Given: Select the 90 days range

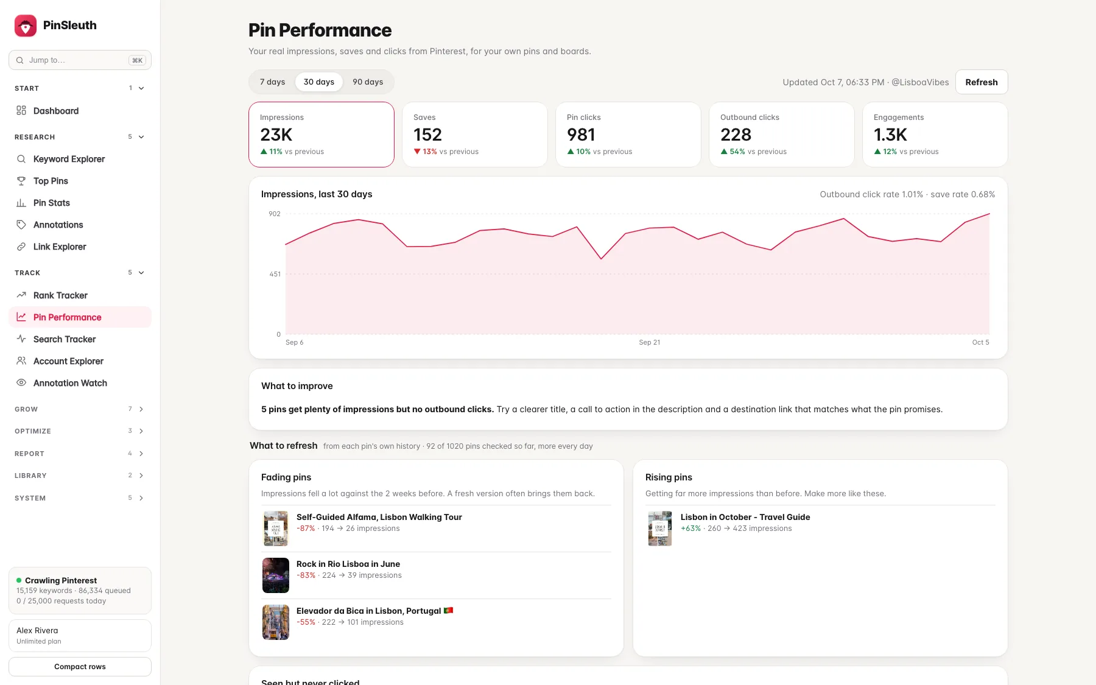Looking at the screenshot, I should click(x=368, y=82).
